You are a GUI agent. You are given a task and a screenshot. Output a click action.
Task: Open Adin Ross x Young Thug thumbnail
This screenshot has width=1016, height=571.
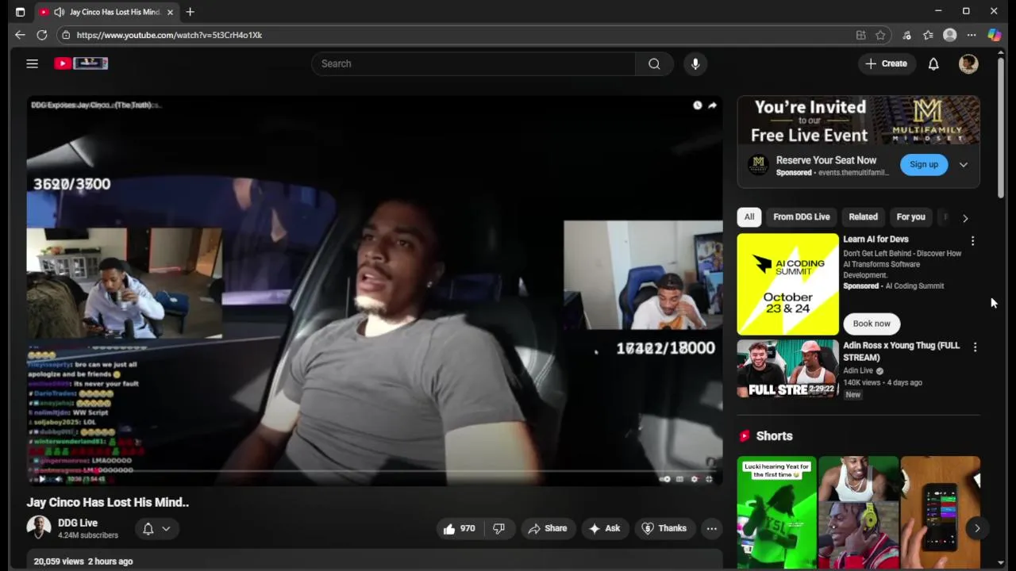(x=787, y=369)
